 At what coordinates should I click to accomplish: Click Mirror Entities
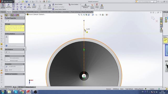(x=57, y=4)
